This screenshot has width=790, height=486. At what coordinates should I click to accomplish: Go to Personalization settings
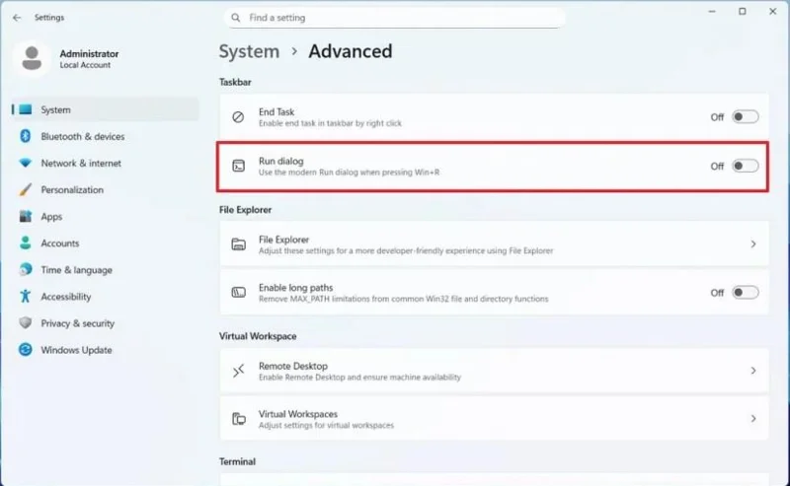coord(106,189)
